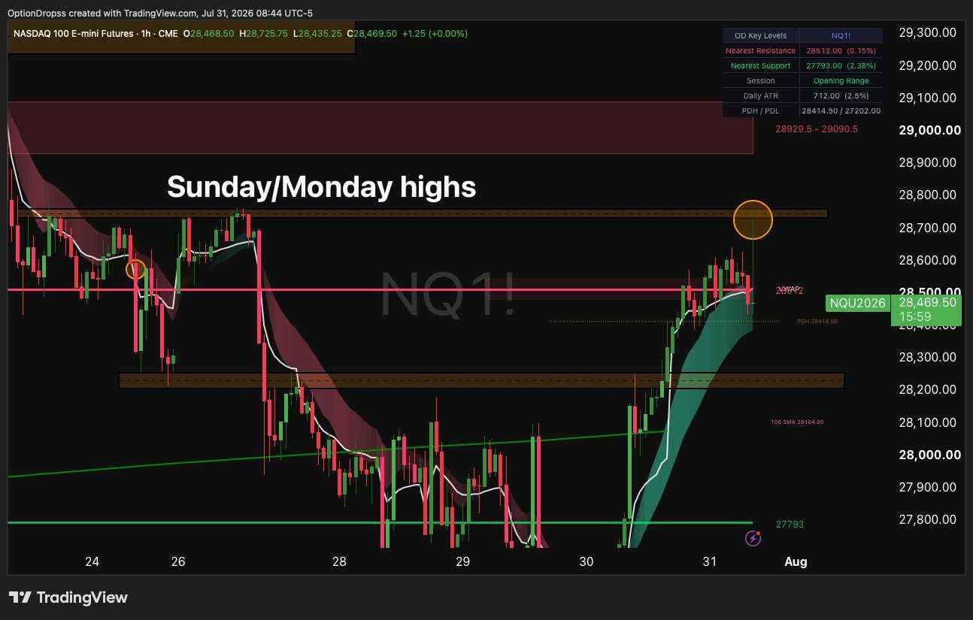This screenshot has width=973, height=620.
Task: Click the green 27793 support level label
Action: coord(790,524)
